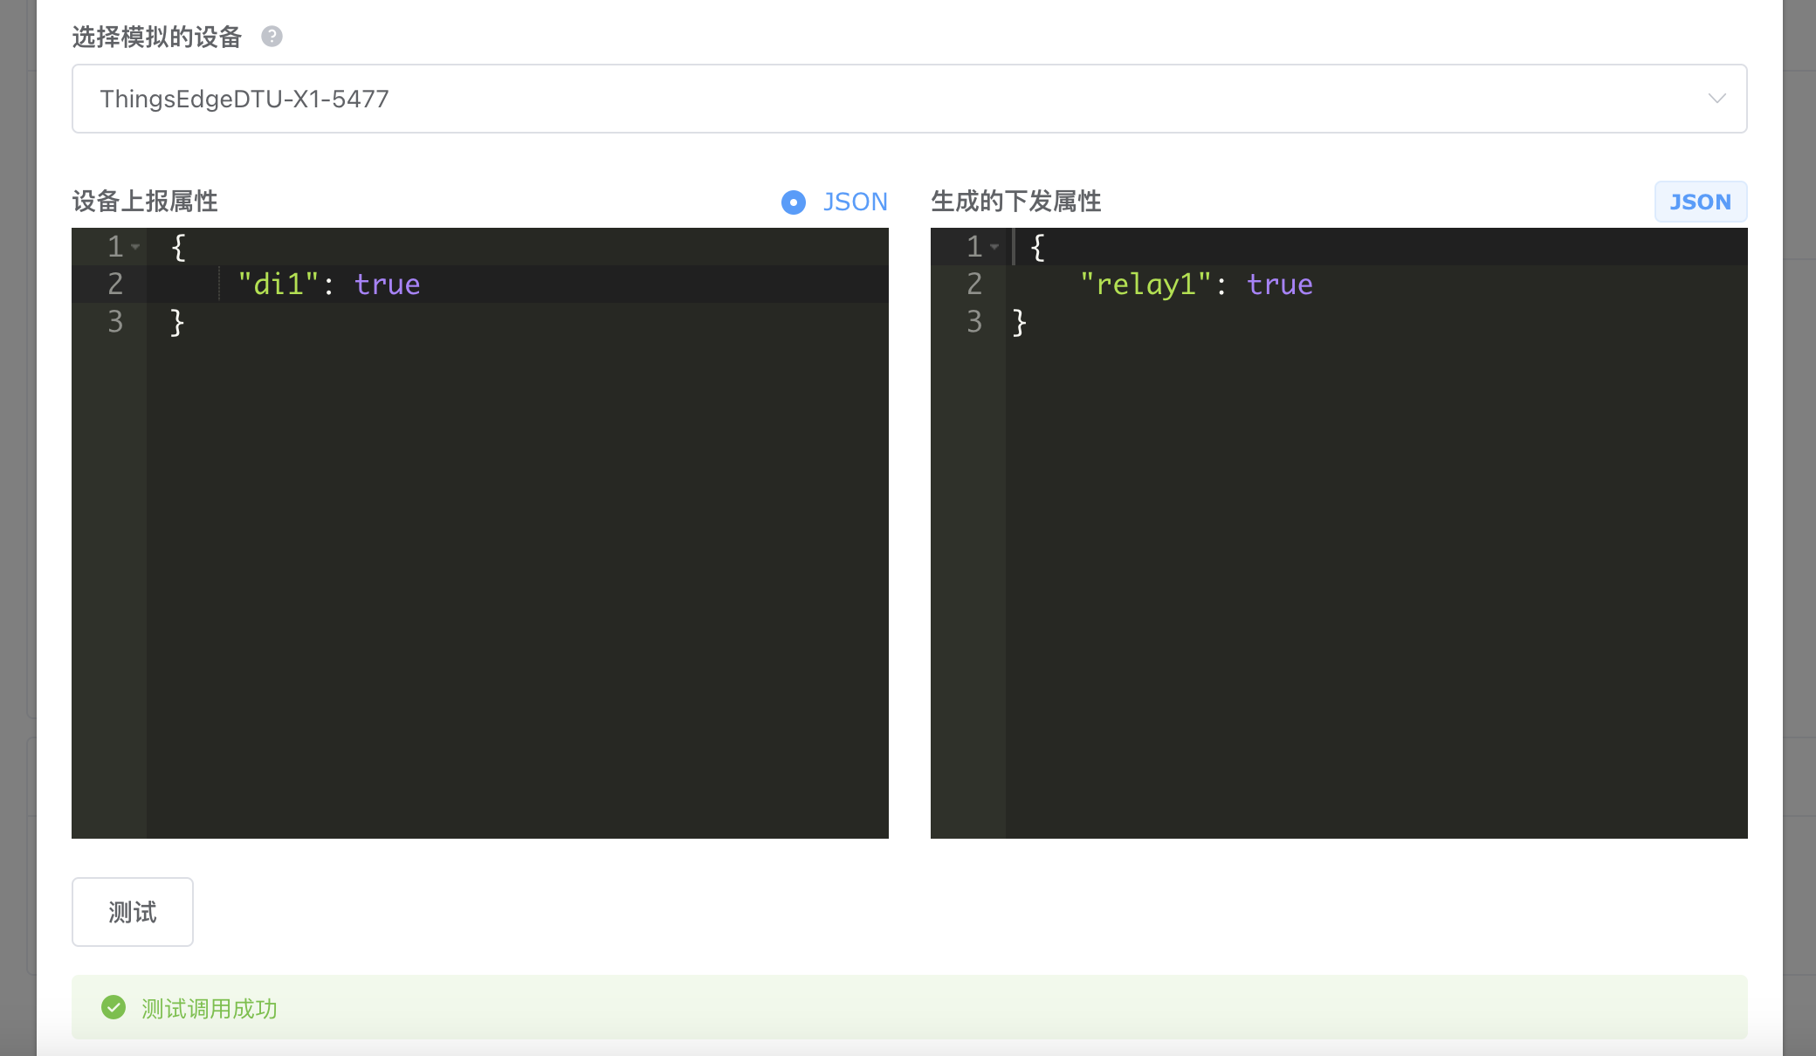This screenshot has width=1816, height=1056.
Task: Click line number 3 in left editor gutter
Action: (115, 322)
